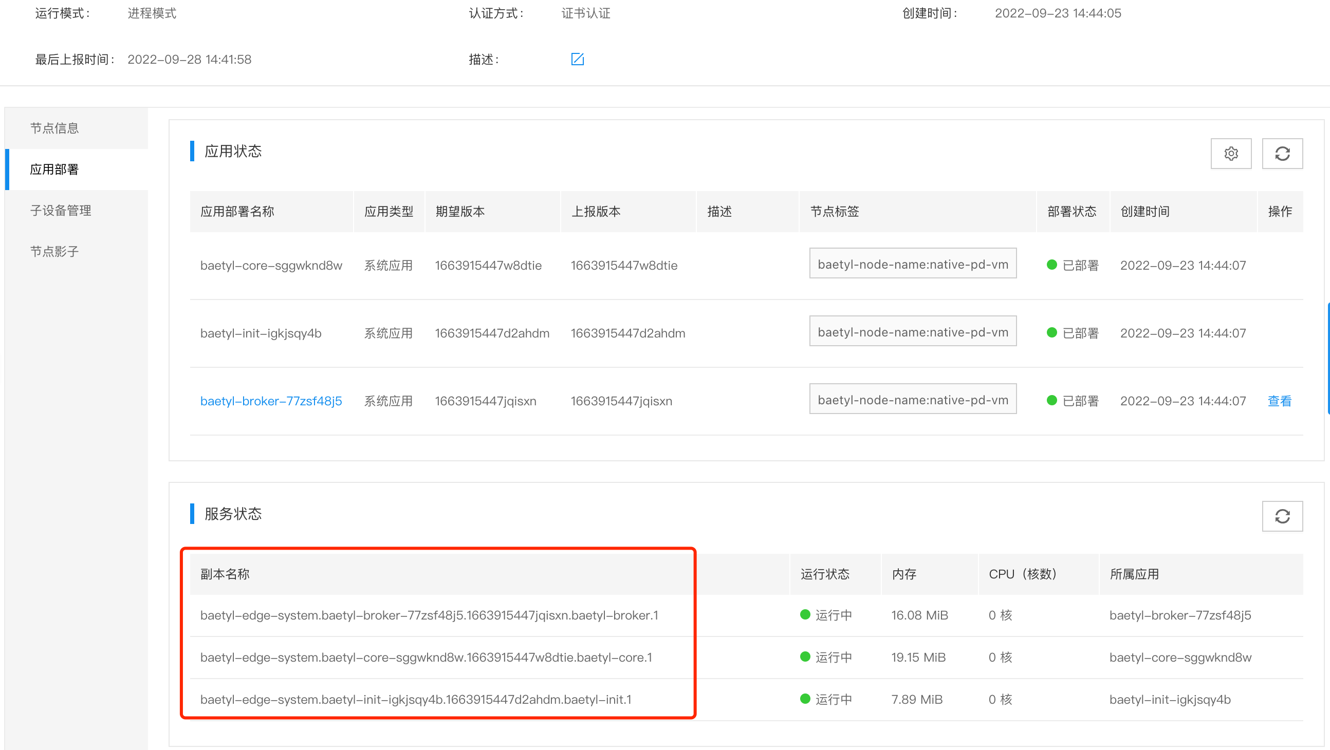The height and width of the screenshot is (750, 1330).
Task: Click the expected version 1663915447d2ahdm cell
Action: click(x=492, y=333)
